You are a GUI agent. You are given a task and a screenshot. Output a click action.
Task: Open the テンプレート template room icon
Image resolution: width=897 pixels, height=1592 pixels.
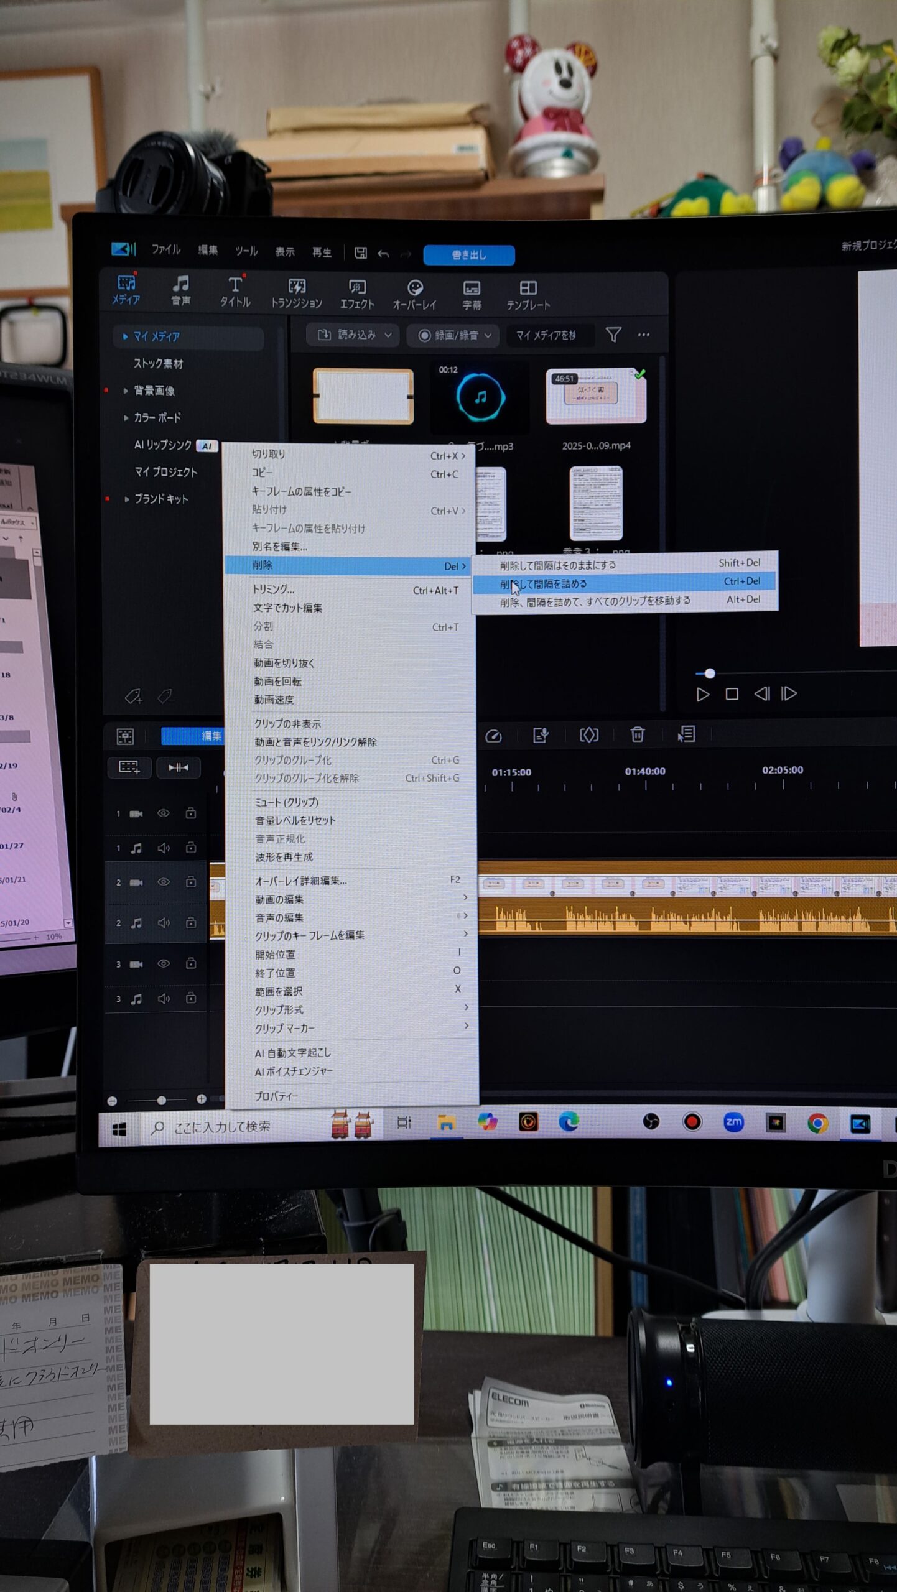(528, 296)
